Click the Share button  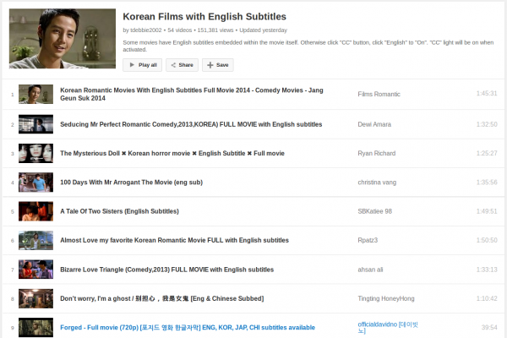(x=182, y=65)
